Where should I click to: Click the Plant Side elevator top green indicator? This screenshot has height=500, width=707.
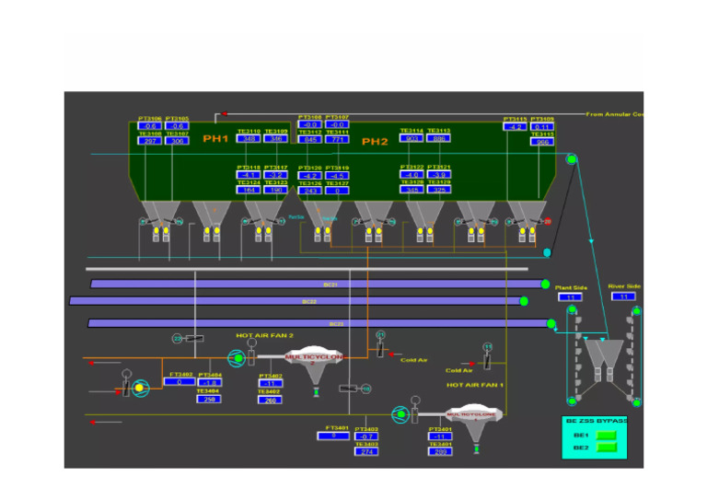[572, 309]
